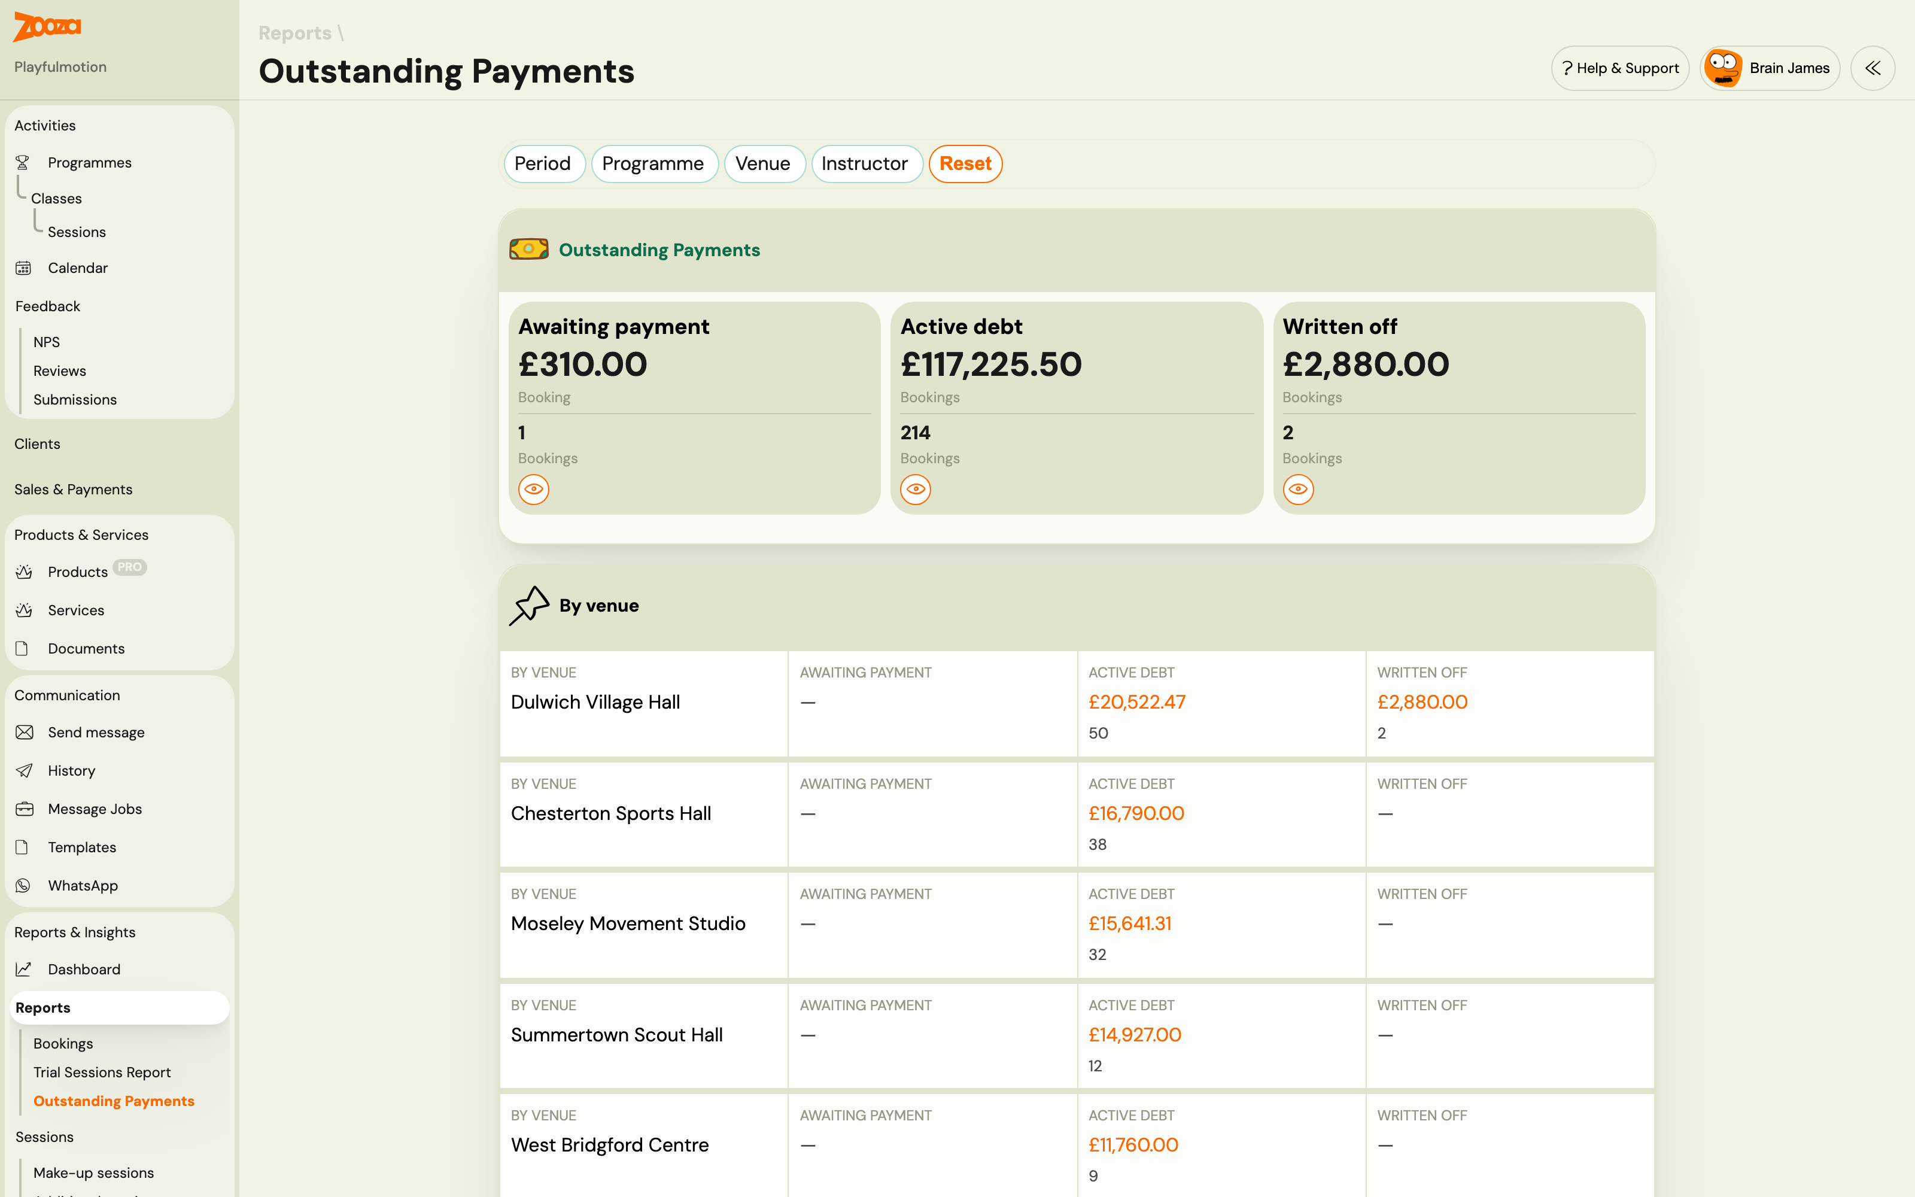This screenshot has height=1197, width=1915.
Task: Open the Instructor filter
Action: click(x=866, y=164)
